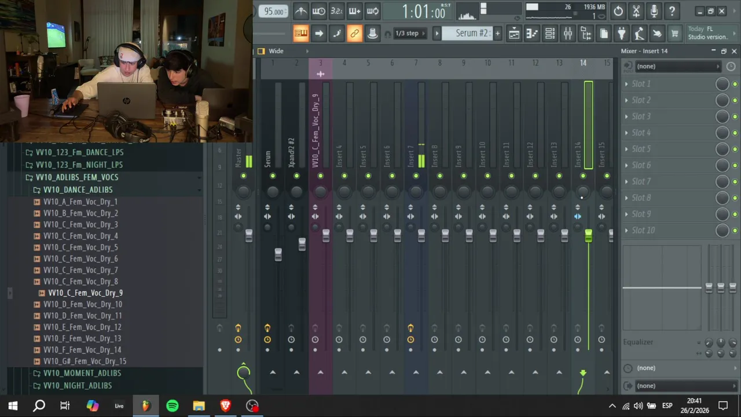
Task: Toggle multilink to controllers icon
Action: coord(354,34)
